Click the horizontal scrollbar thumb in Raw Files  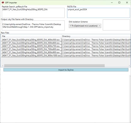click(x=54, y=66)
